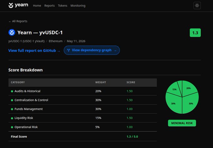This screenshot has height=148, width=213.
Task: Click green dot beside Operational Risk
Action: pos(12,127)
